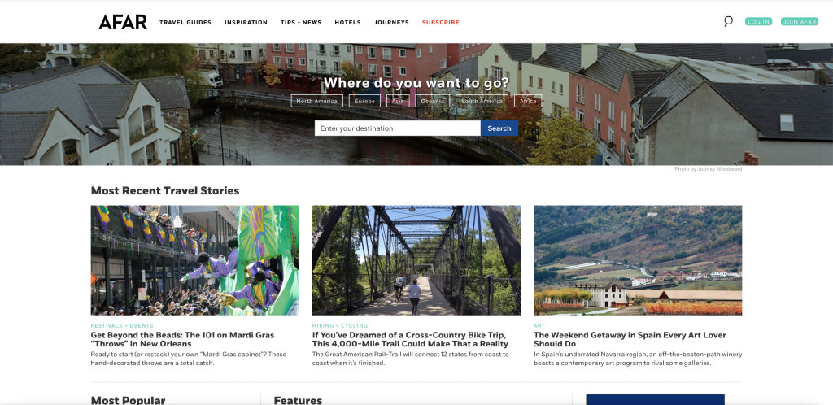Open the search magnifier icon
833x405 pixels.
[x=728, y=21]
